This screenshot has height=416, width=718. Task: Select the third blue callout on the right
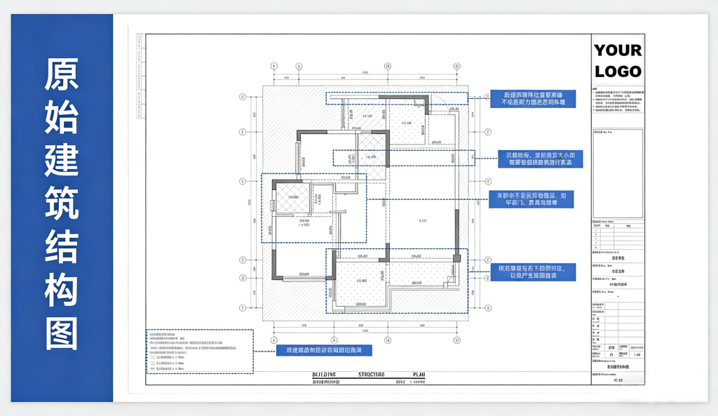coord(531,199)
